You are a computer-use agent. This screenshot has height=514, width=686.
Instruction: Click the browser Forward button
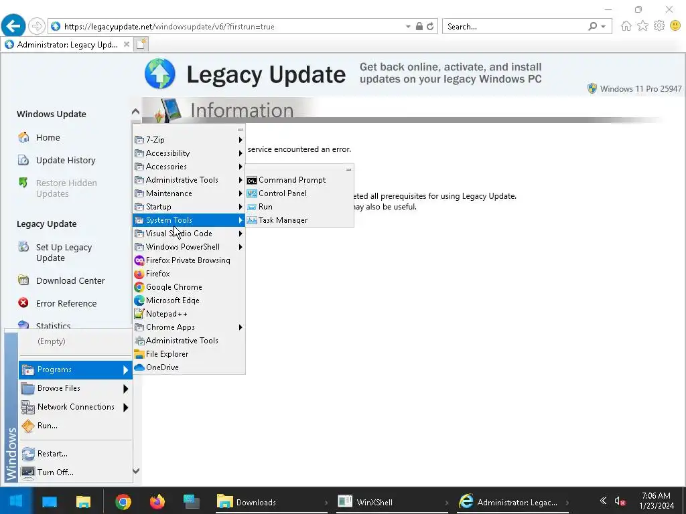[x=37, y=26]
